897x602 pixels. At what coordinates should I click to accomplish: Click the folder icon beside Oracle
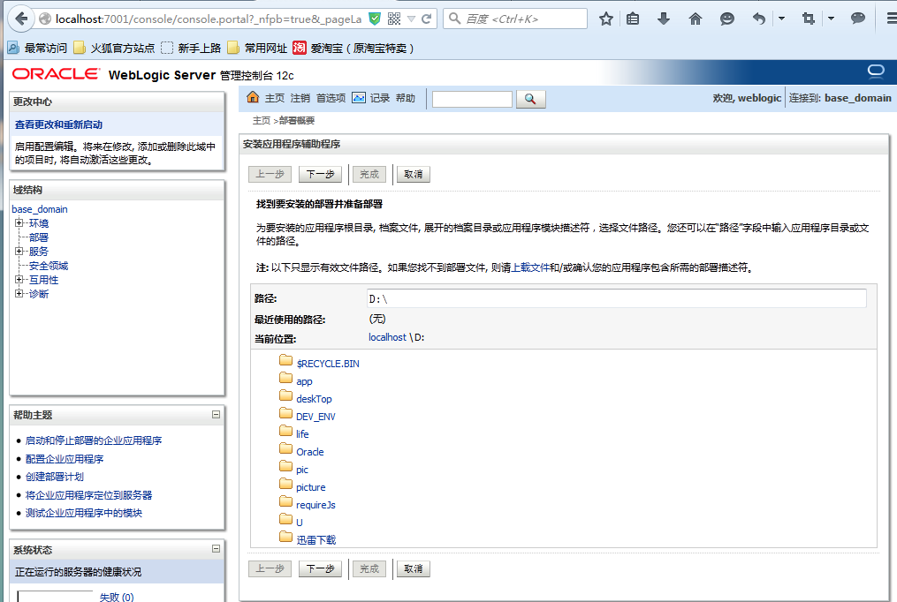point(286,448)
